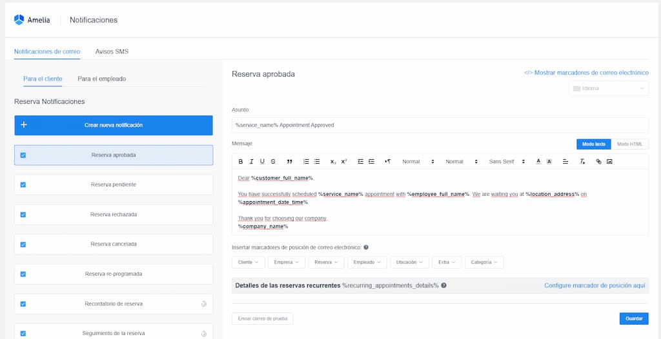Open the heading size Normal dropdown
Image resolution: width=661 pixels, height=339 pixels.
click(418, 161)
